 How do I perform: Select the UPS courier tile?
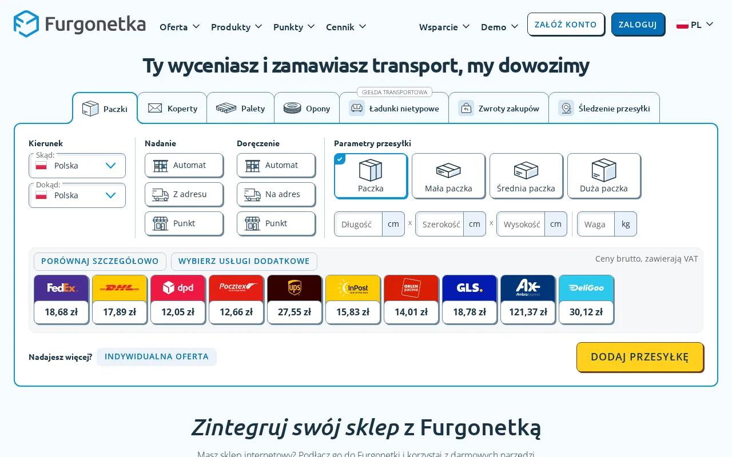[295, 299]
